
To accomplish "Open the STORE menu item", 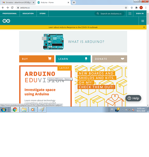I will [42, 14].
